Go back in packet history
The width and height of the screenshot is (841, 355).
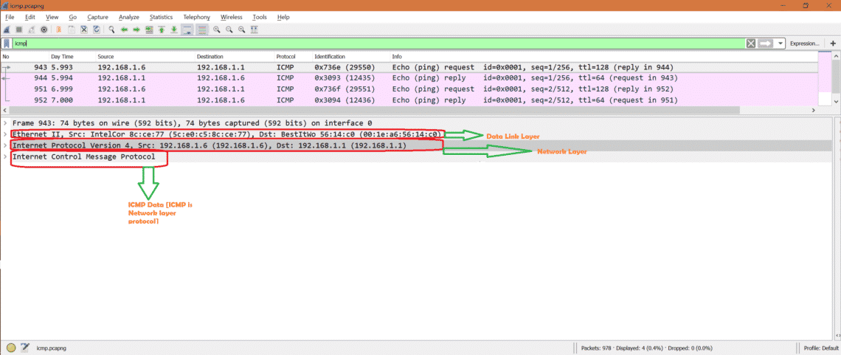125,30
